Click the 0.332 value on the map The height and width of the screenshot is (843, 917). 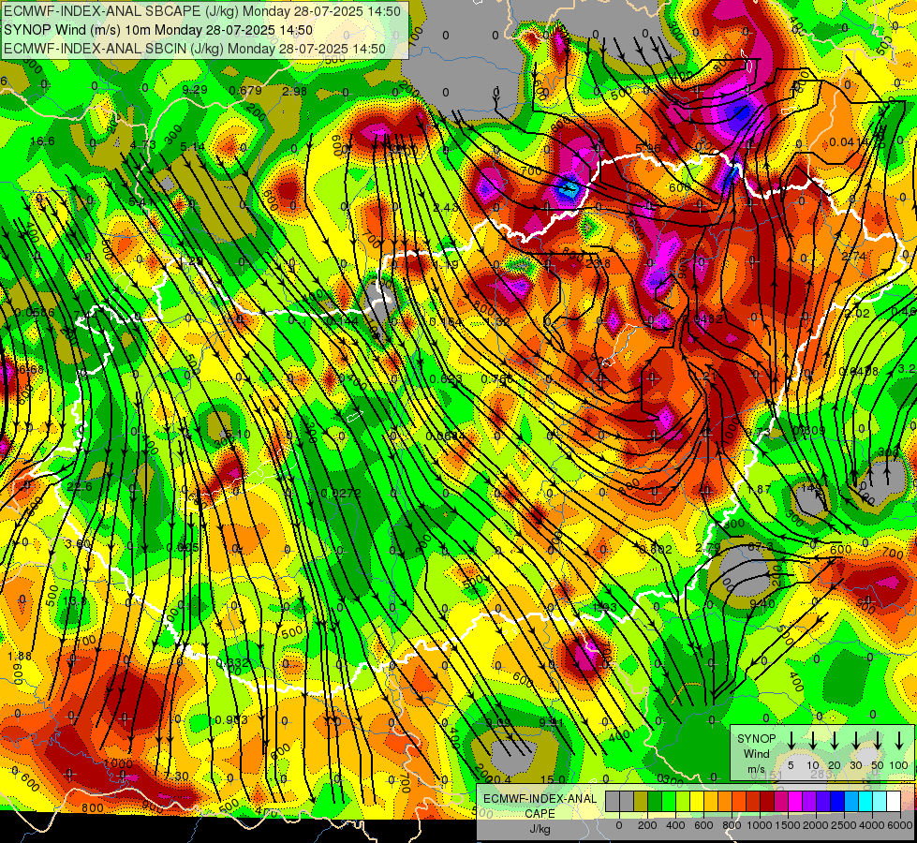[x=233, y=662]
